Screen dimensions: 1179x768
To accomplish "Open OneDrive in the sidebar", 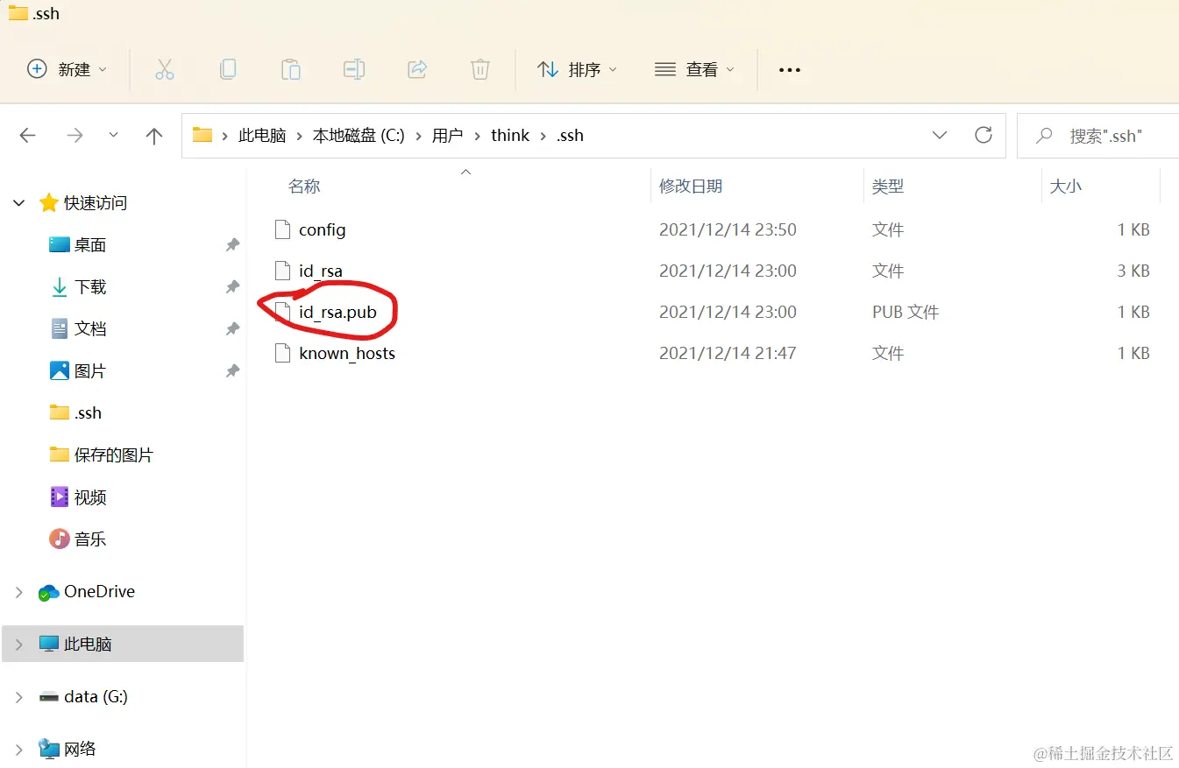I will click(x=99, y=592).
